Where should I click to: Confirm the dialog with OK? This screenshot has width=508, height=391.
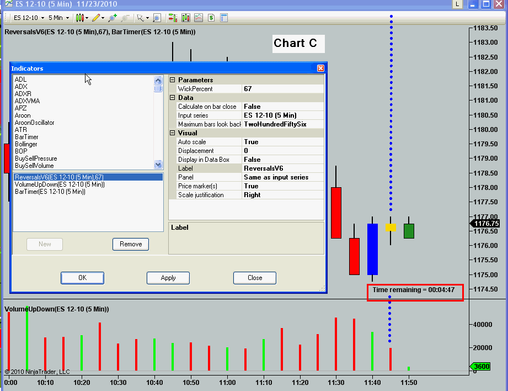(x=82, y=278)
